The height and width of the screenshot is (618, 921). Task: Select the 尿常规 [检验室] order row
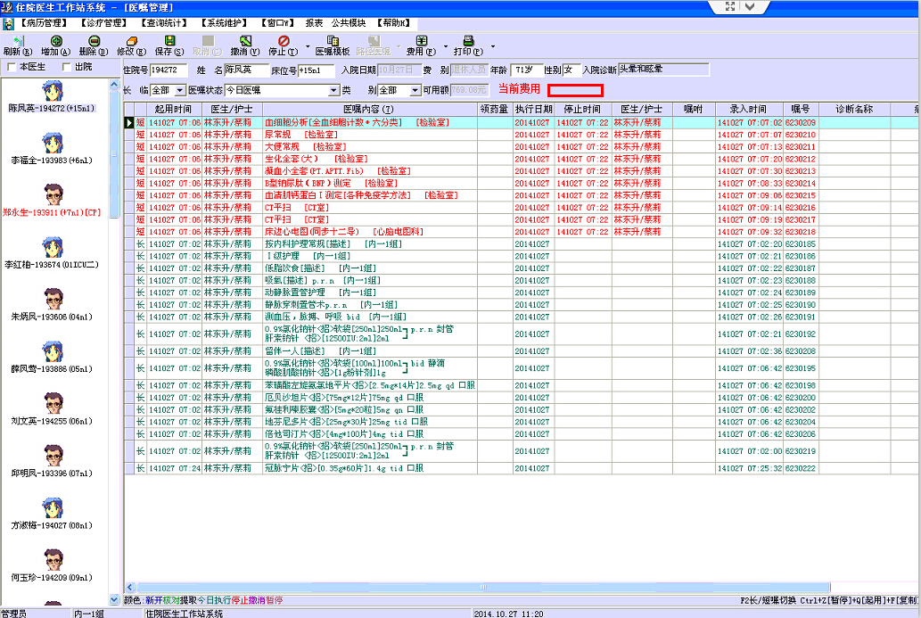coord(521,135)
